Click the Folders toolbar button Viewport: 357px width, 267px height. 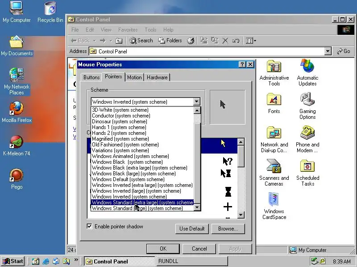point(170,40)
